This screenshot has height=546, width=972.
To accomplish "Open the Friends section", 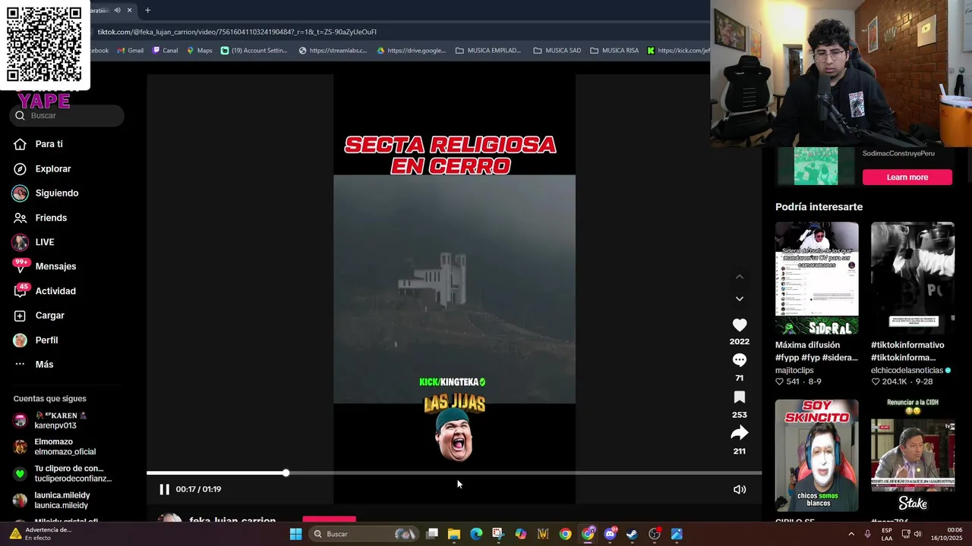I will click(51, 218).
